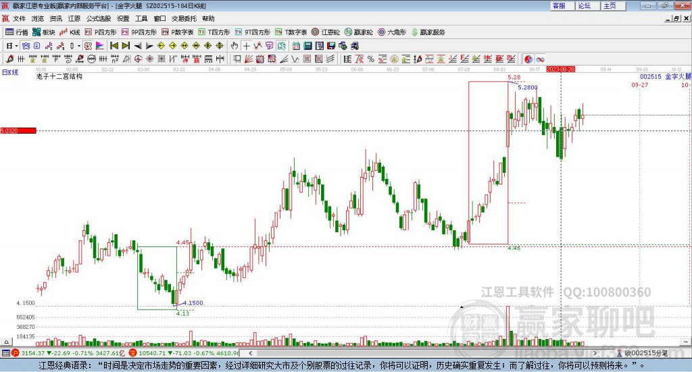The height and width of the screenshot is (372, 692).
Task: Click the 沪 Shanghai index badge
Action: [16, 353]
